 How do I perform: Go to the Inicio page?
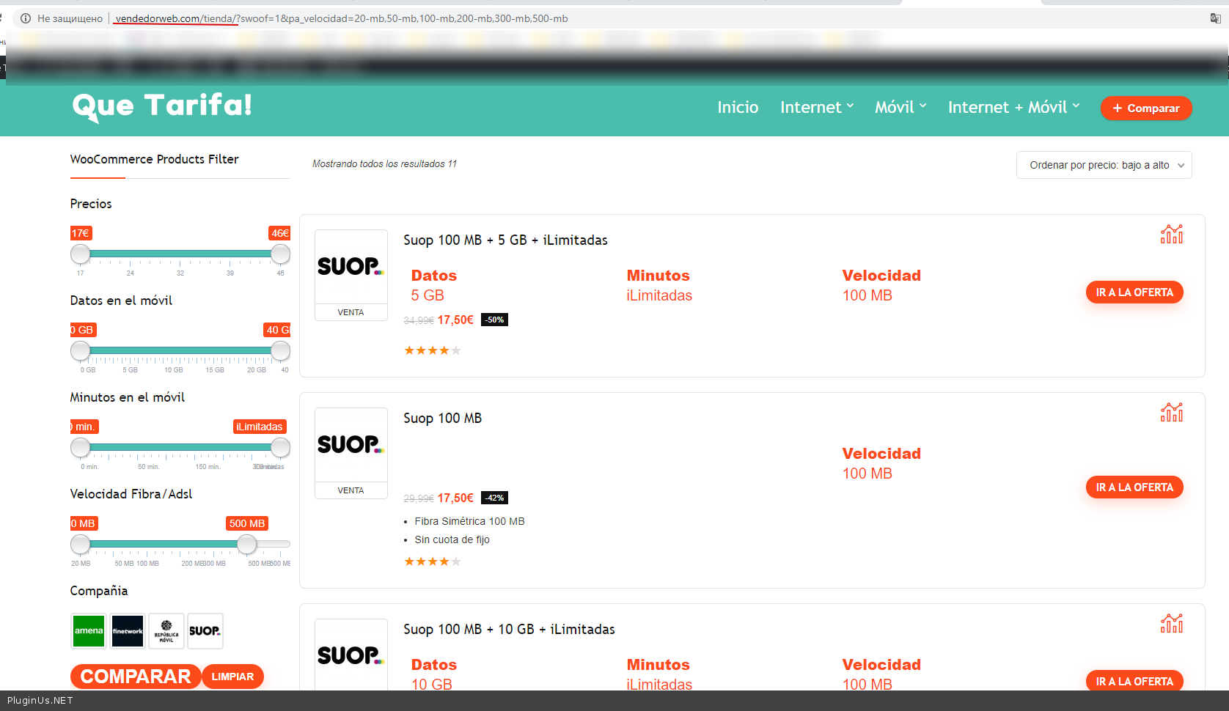pyautogui.click(x=738, y=108)
